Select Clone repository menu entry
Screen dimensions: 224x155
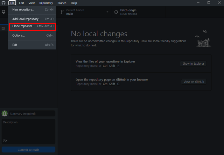coord(33,27)
